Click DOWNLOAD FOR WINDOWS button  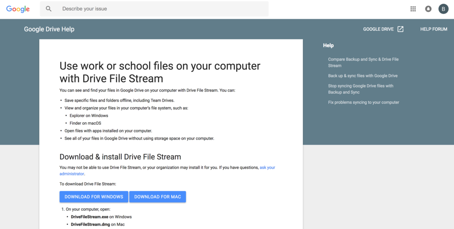(94, 197)
